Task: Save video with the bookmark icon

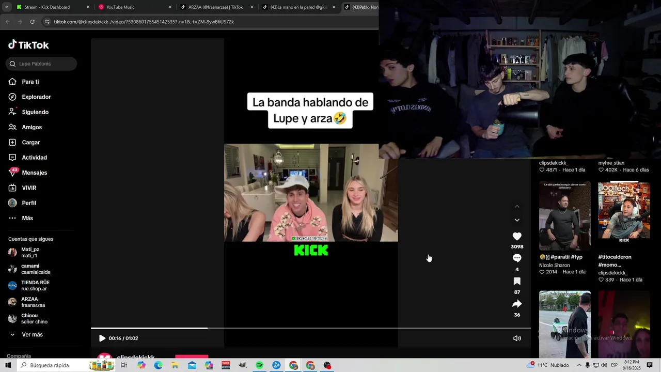Action: tap(517, 281)
